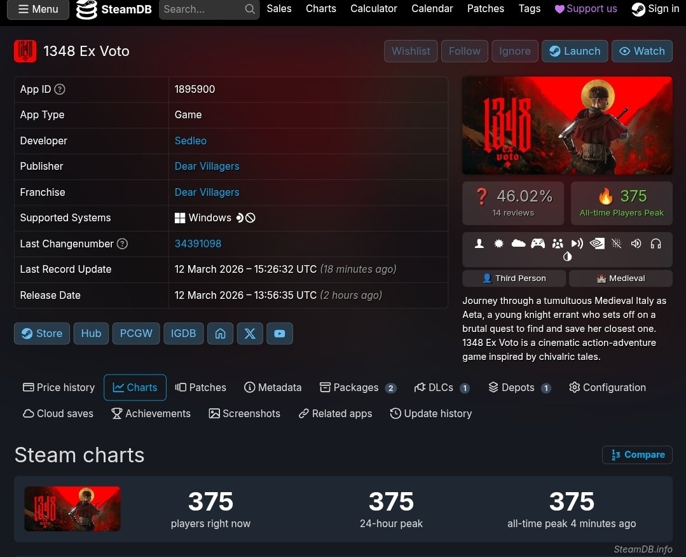Click the controller support gamepad icon
The height and width of the screenshot is (557, 686).
538,244
